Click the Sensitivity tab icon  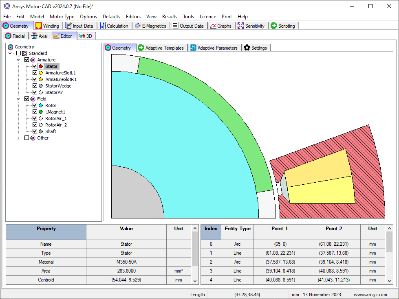pyautogui.click(x=241, y=26)
